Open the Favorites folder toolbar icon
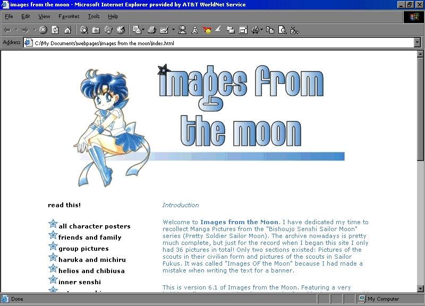 [96, 30]
